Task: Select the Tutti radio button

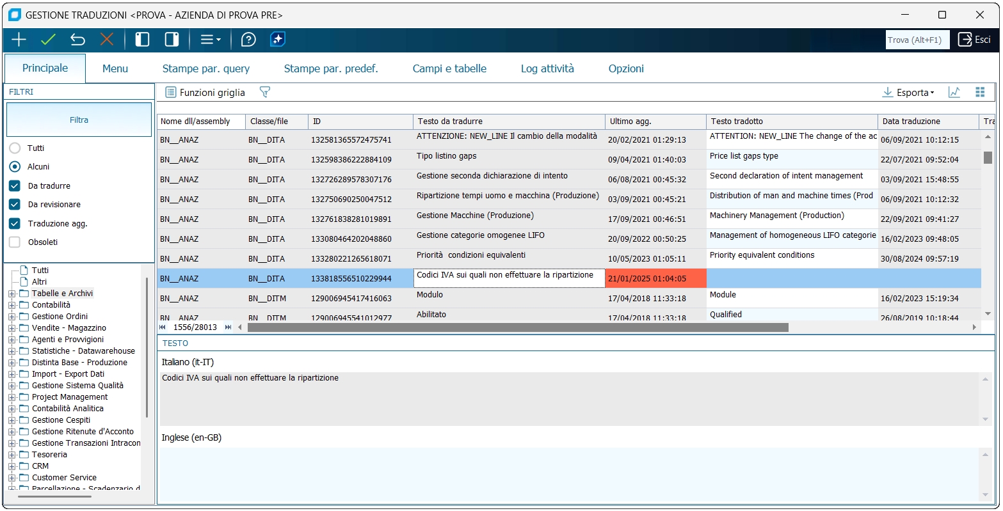Action: tap(15, 148)
